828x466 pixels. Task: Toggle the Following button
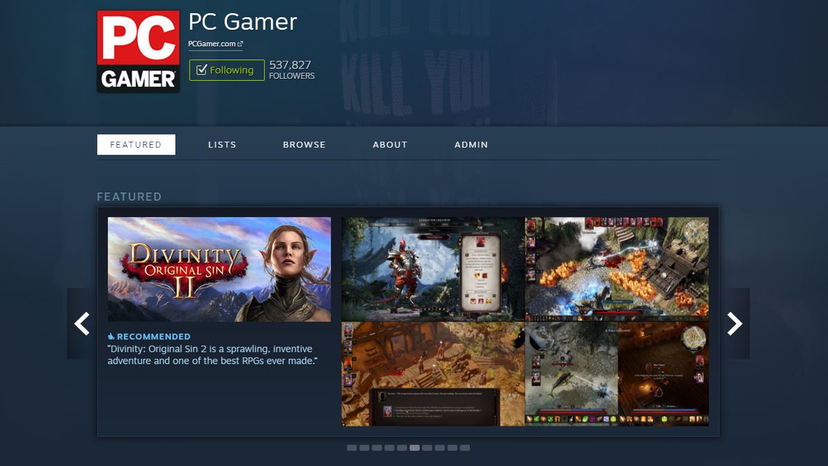(227, 70)
